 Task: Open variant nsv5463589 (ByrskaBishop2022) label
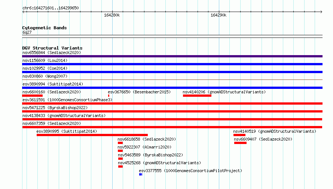tap(150, 155)
